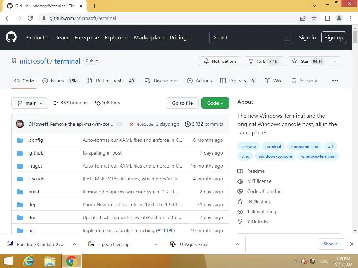Open options for UnSqueez.exe download
This screenshot has width=358, height=268.
click(x=237, y=244)
